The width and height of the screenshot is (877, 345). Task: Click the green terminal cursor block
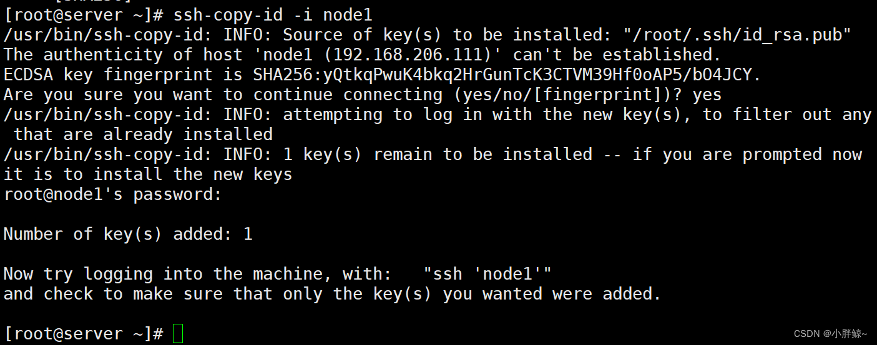(178, 334)
